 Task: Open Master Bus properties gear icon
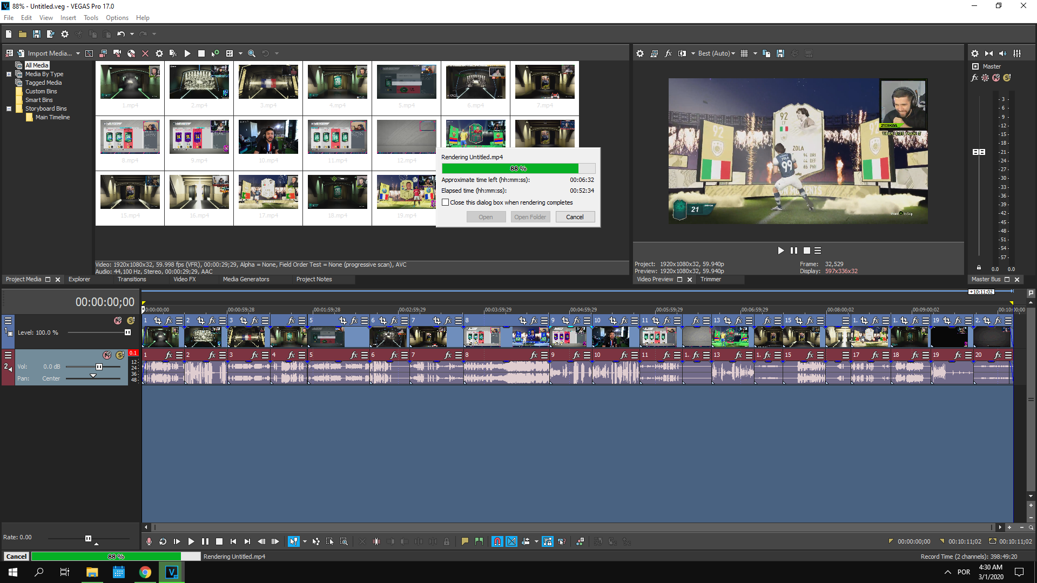click(x=975, y=53)
